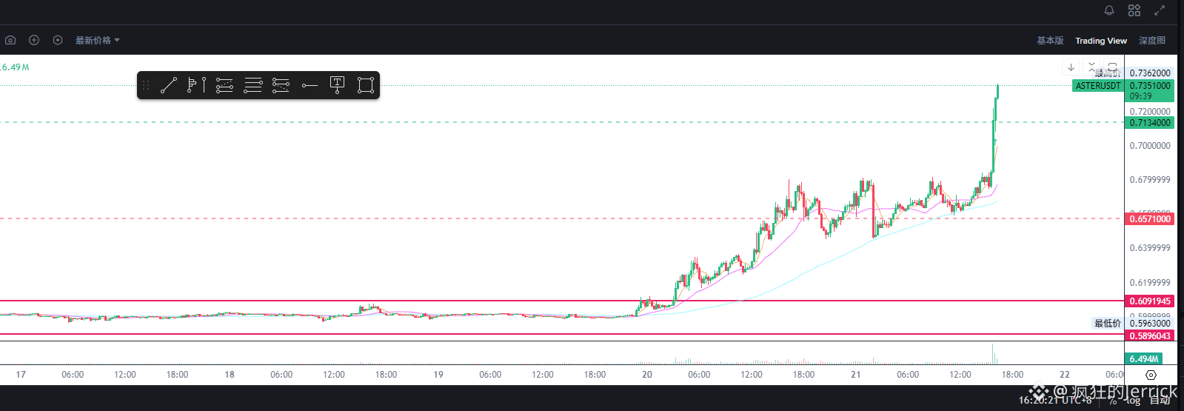Toggle 自动 auto scale mode
The image size is (1184, 411).
pos(1160,401)
